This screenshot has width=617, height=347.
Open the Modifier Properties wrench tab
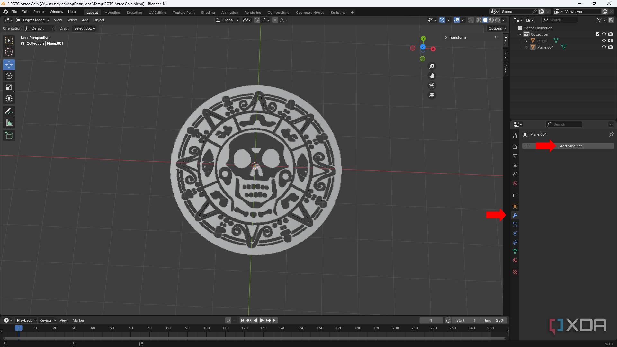point(515,215)
